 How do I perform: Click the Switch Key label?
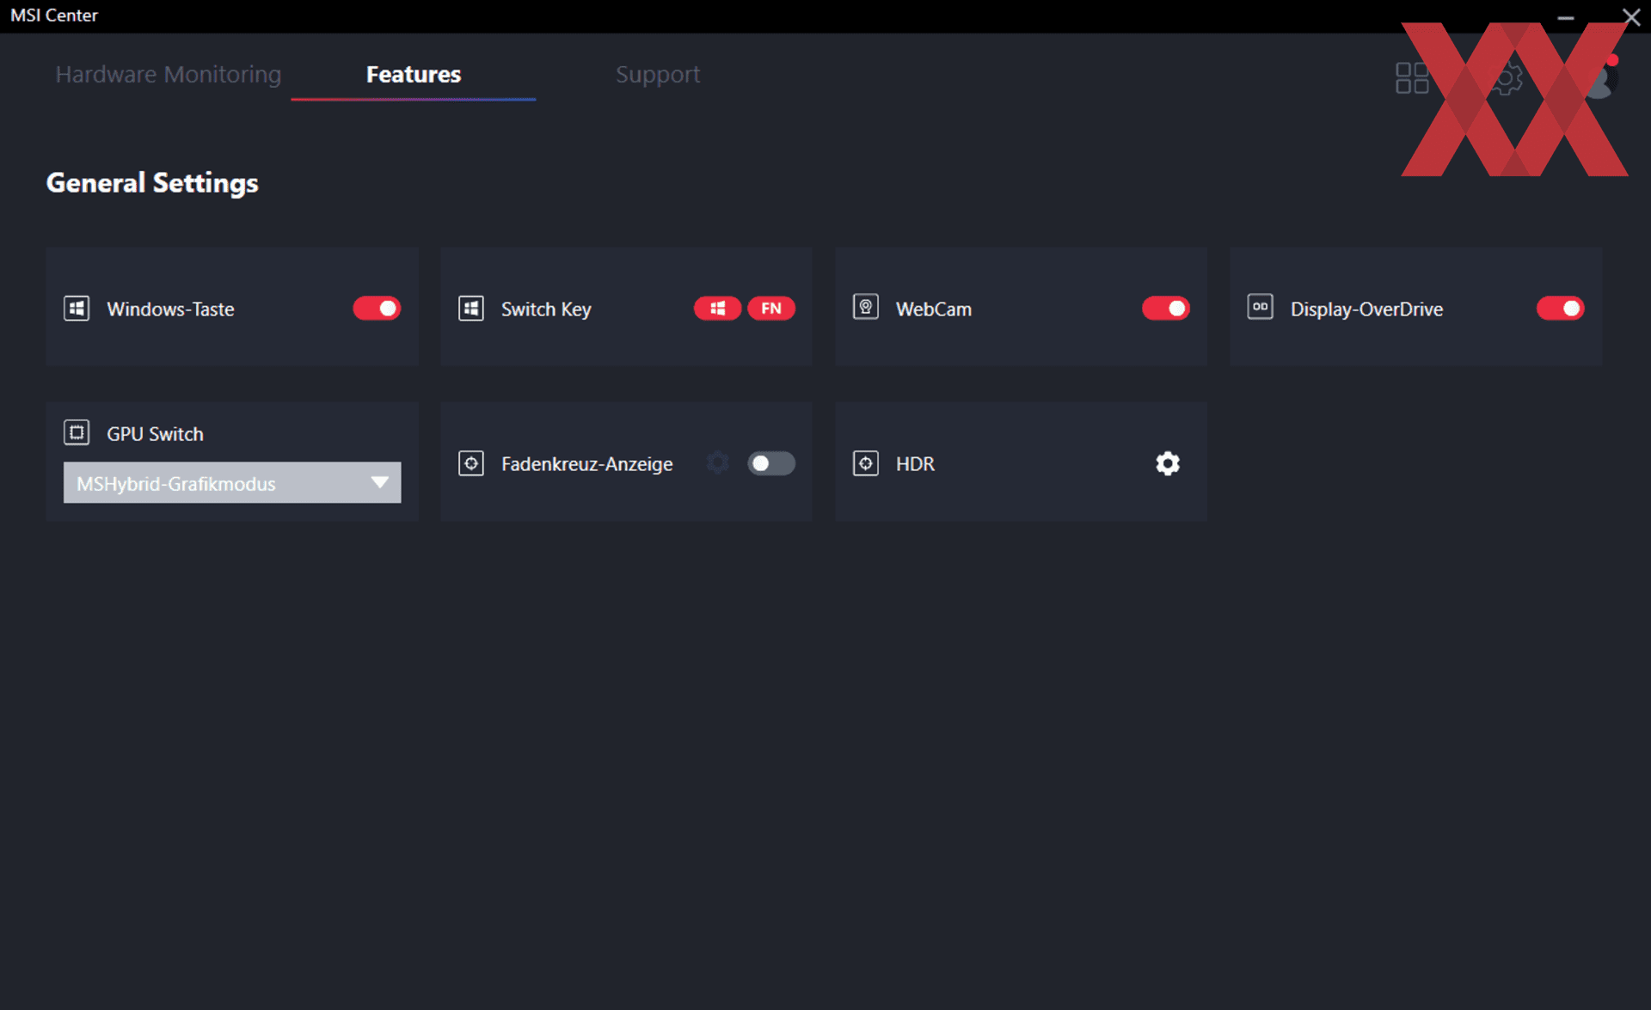tap(546, 309)
